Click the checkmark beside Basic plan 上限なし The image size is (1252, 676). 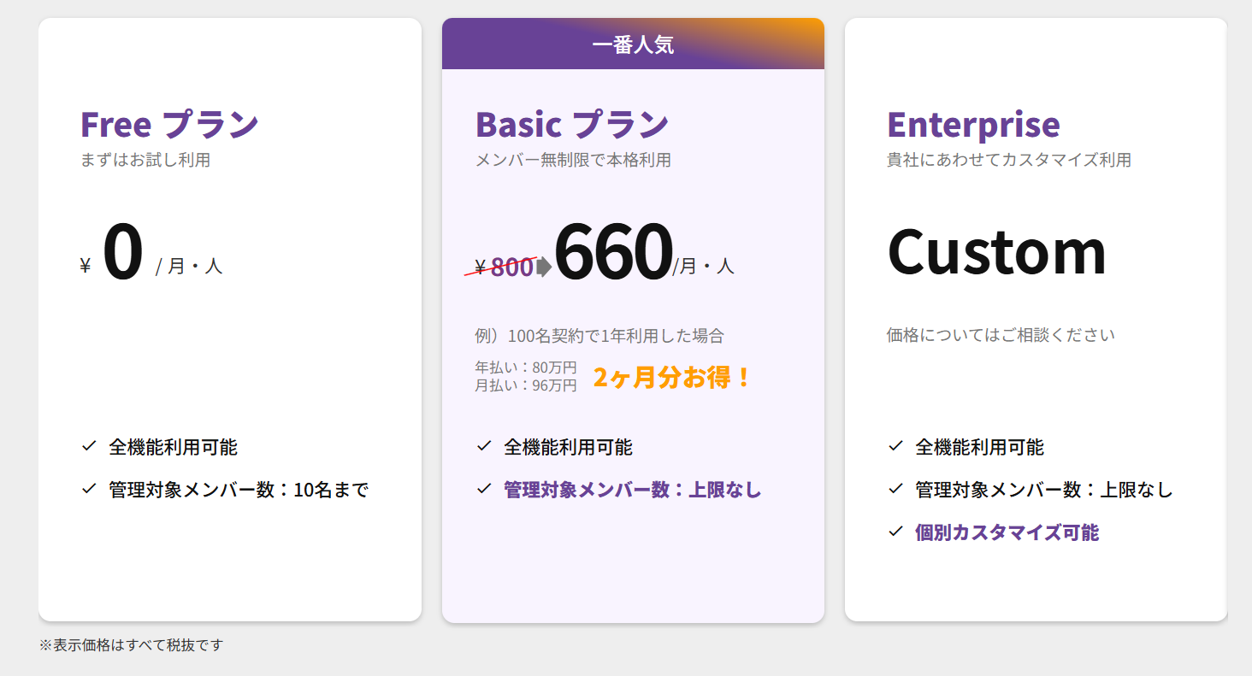[x=483, y=489]
